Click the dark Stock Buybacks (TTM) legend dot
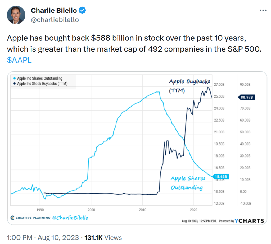The image size is (271, 244). pyautogui.click(x=14, y=84)
